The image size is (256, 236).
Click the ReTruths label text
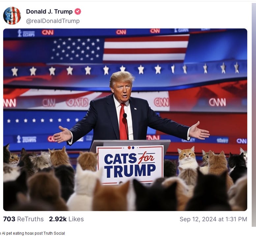coord(30,219)
